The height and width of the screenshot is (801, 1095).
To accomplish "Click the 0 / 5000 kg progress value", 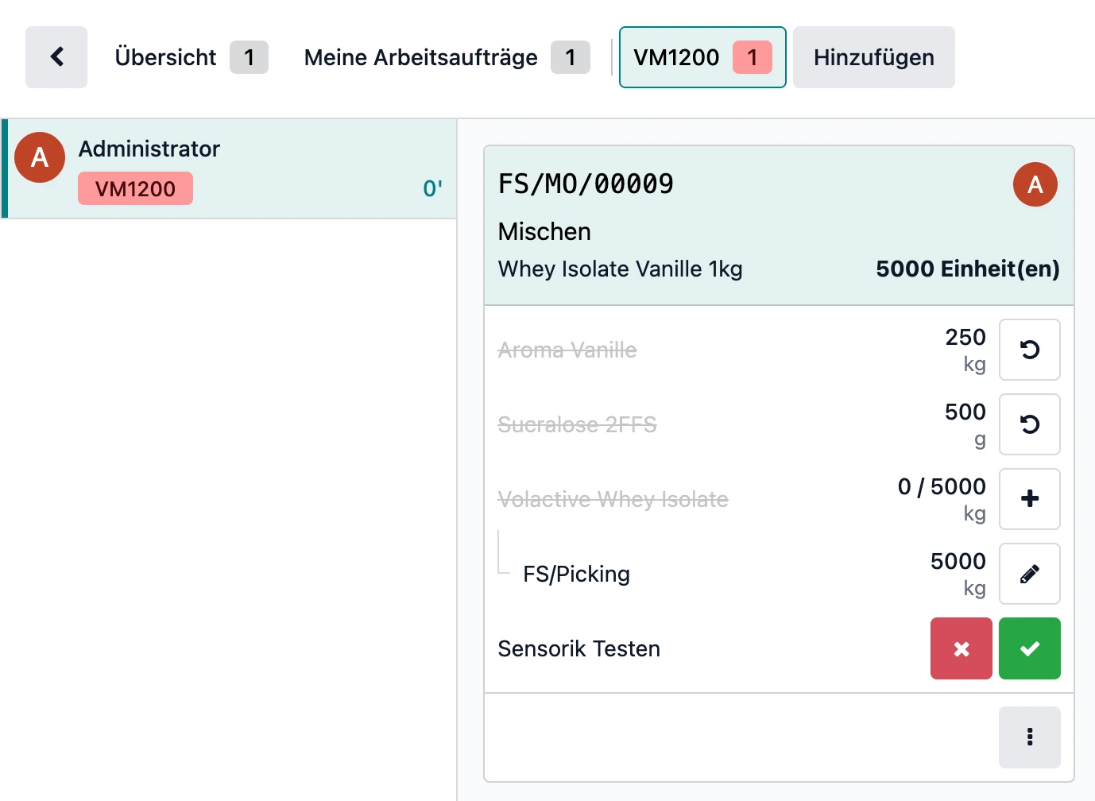I will [x=941, y=486].
